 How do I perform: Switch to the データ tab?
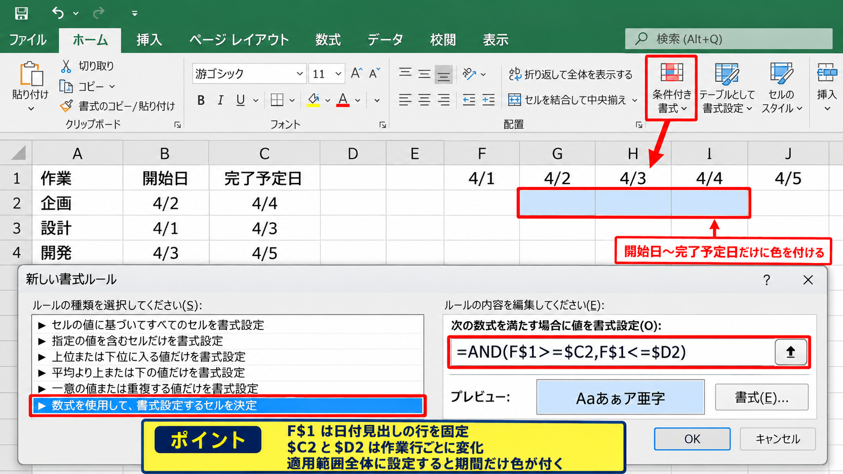point(385,40)
